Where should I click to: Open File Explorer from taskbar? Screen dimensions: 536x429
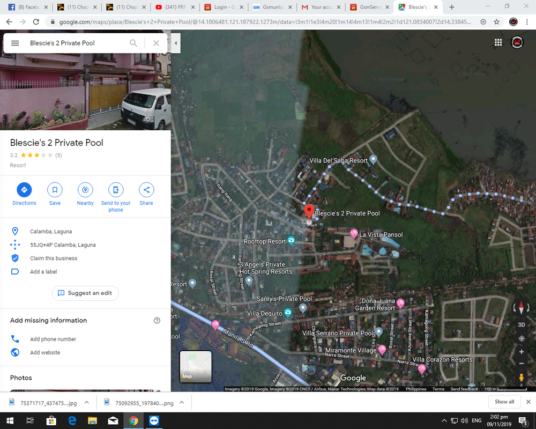[92, 420]
